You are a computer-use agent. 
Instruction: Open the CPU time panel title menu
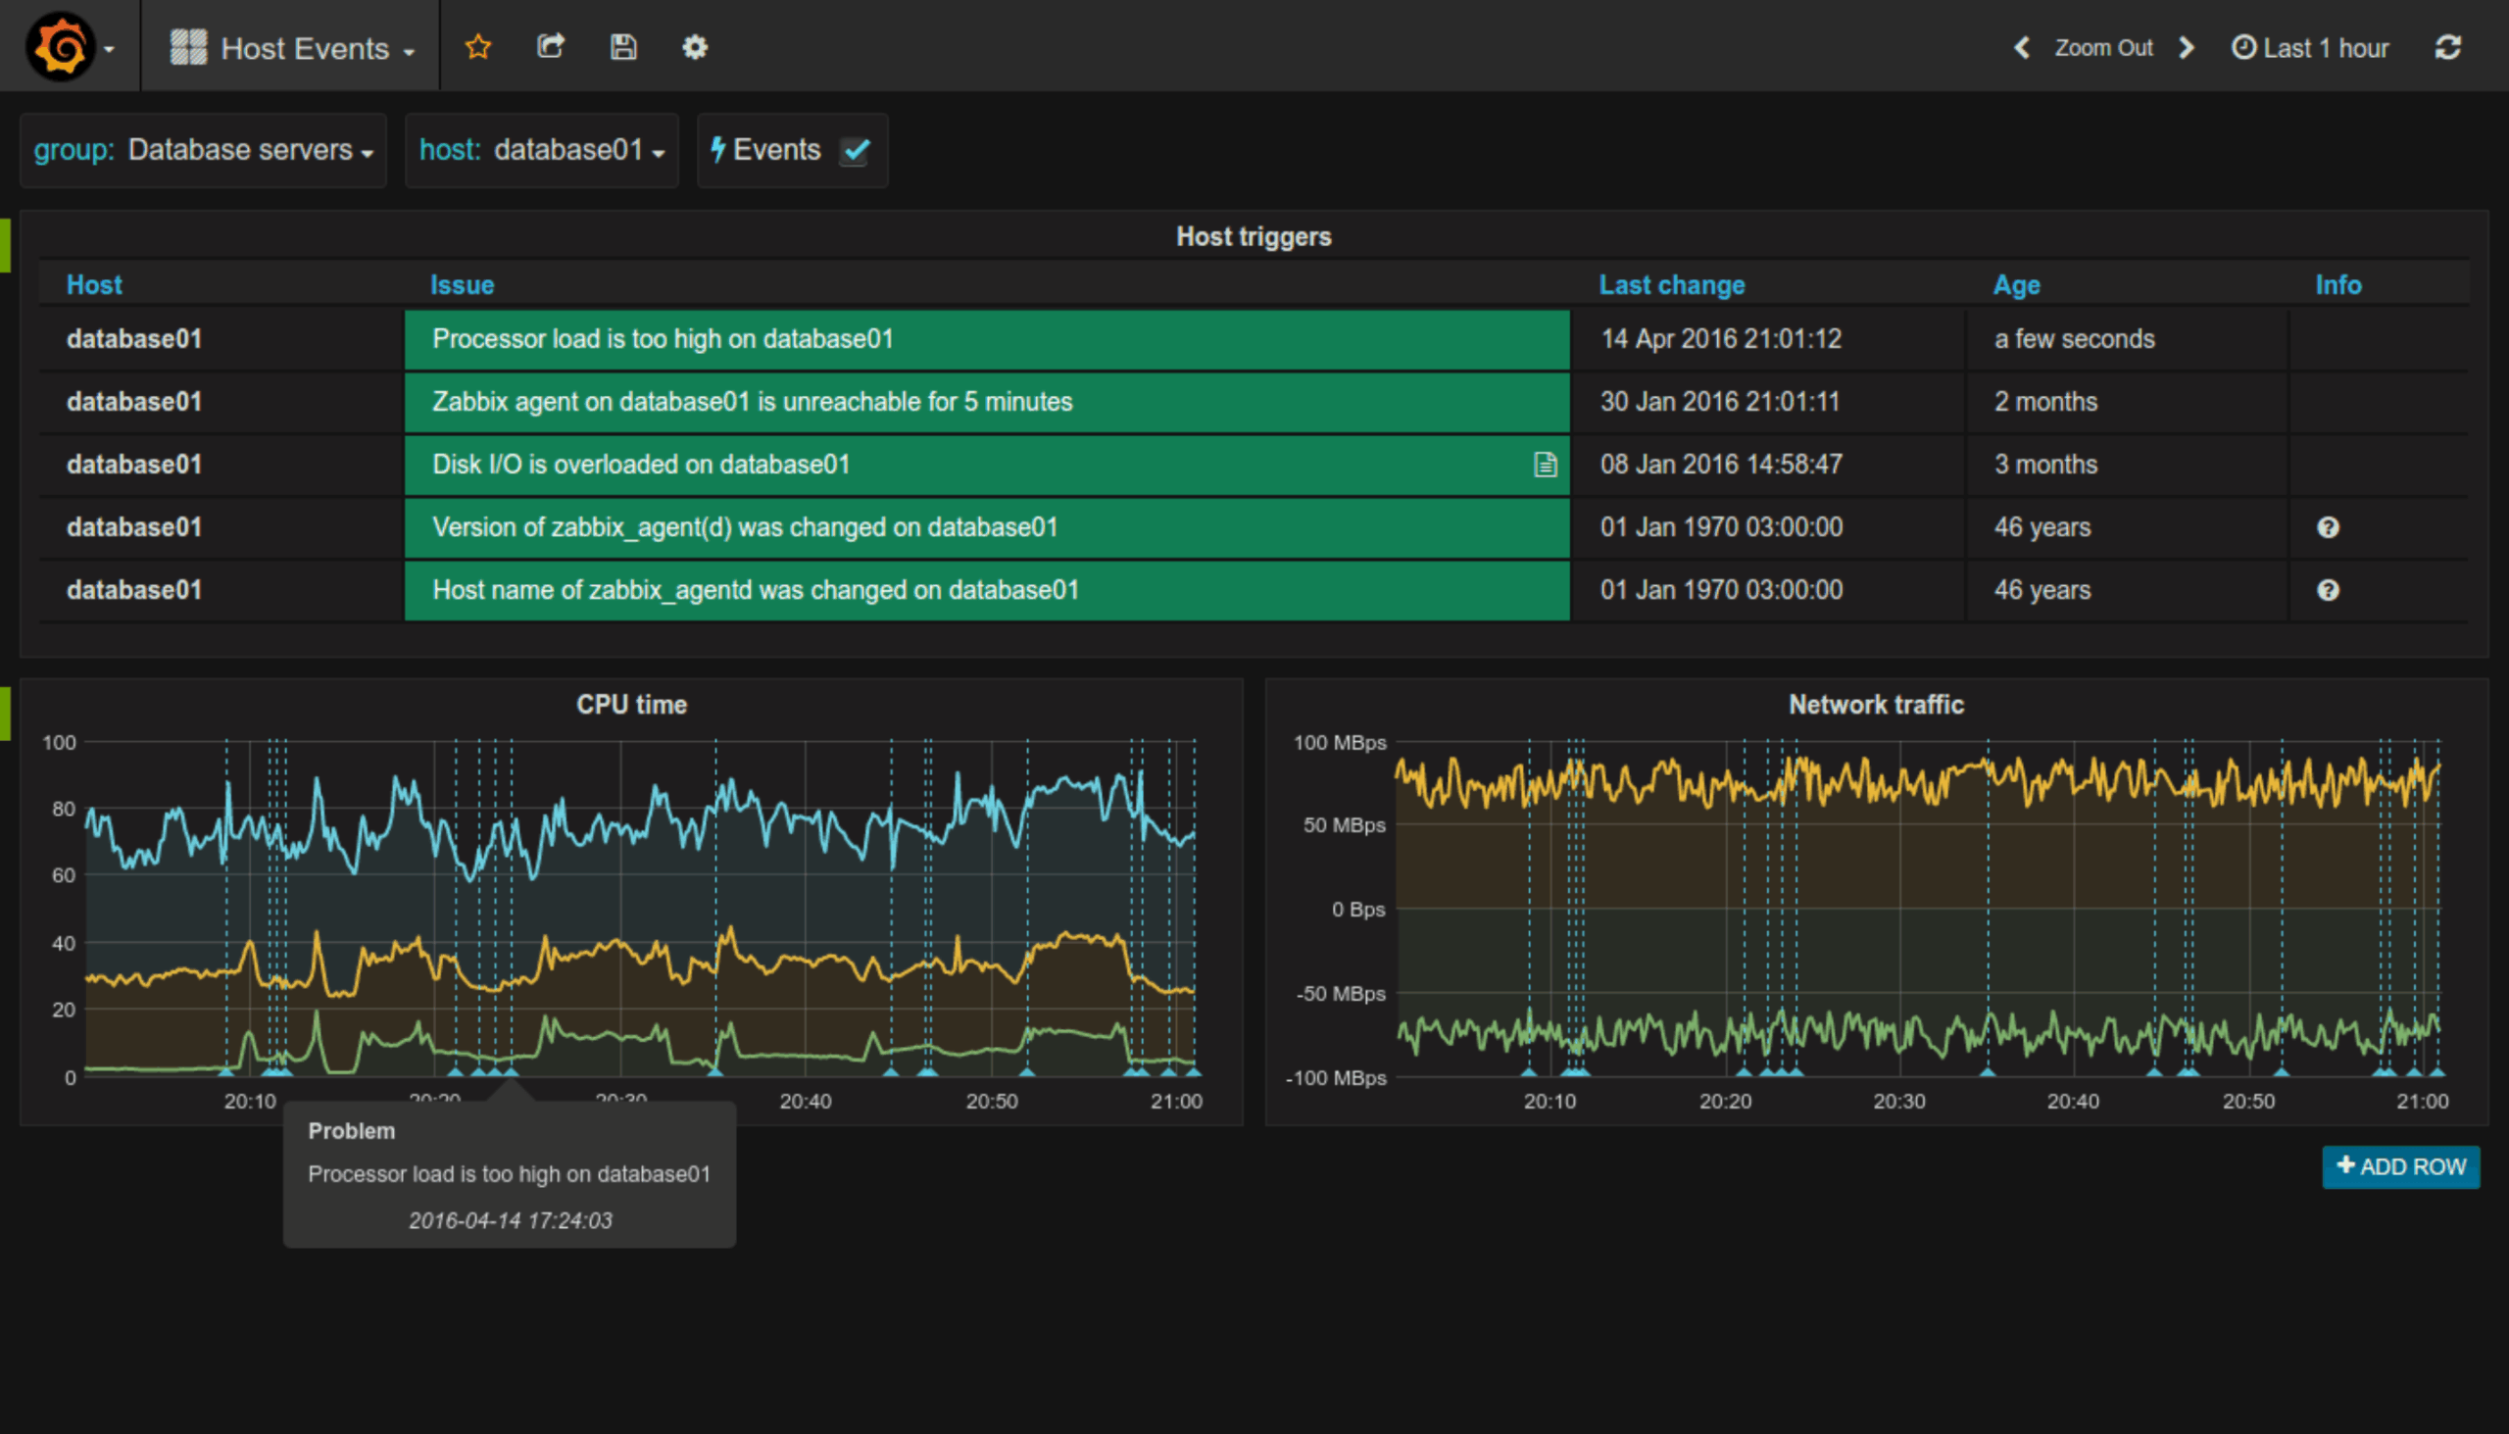[631, 705]
